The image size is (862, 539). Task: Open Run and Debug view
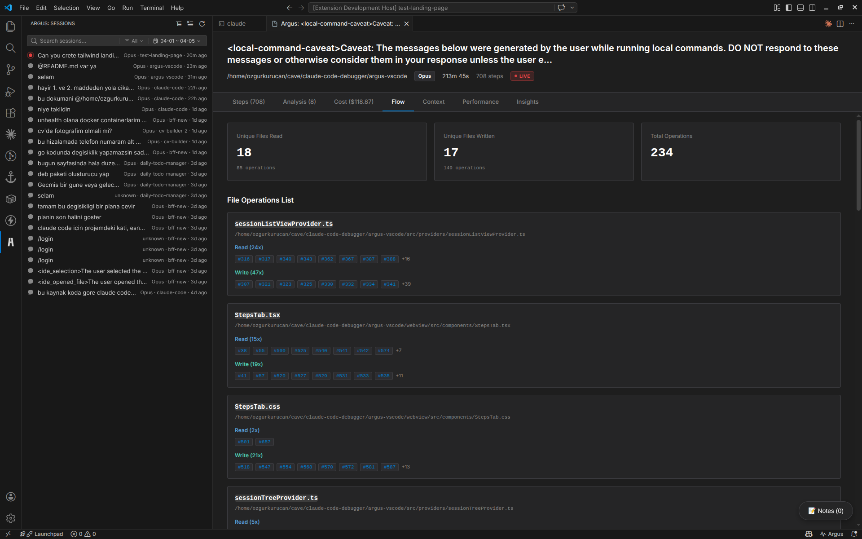click(10, 91)
